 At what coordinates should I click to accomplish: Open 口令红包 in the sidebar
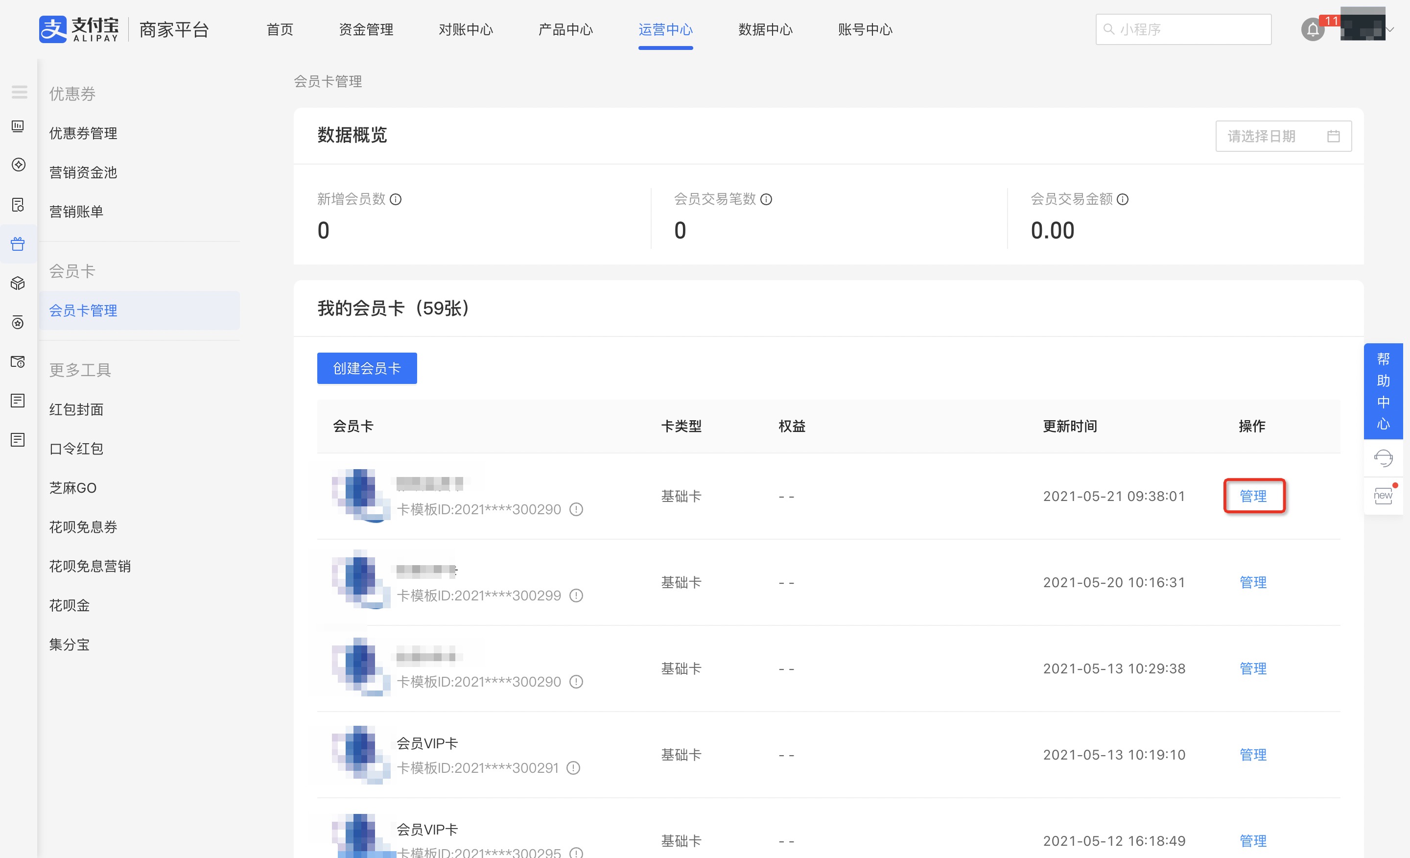(76, 449)
